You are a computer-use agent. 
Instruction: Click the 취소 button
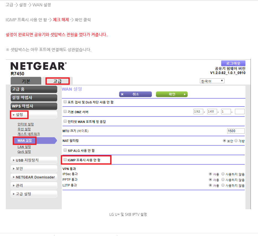(135, 94)
